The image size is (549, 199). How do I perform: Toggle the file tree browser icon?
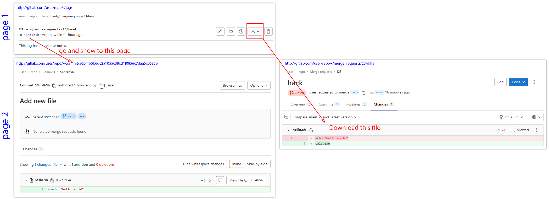click(286, 117)
